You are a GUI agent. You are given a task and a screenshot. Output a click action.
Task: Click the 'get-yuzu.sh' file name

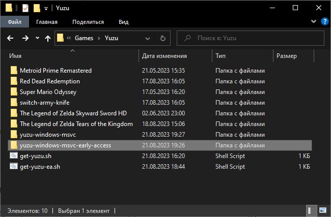pos(36,156)
